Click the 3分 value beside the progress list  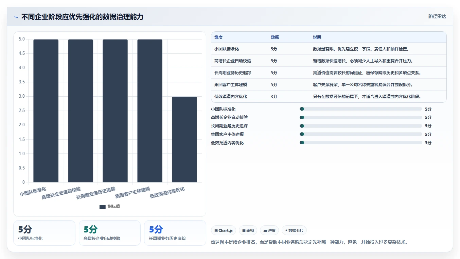coord(428,143)
